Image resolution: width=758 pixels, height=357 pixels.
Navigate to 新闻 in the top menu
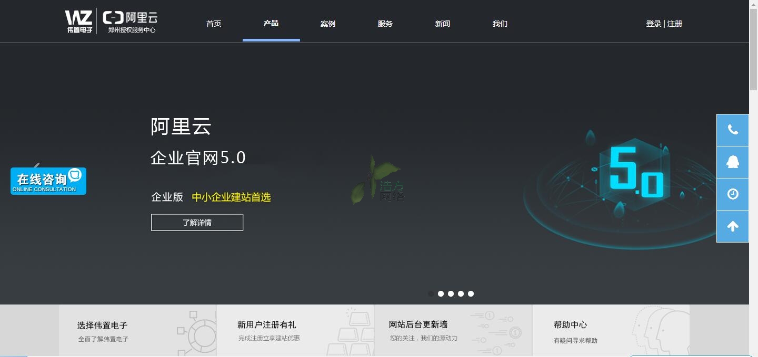click(442, 24)
